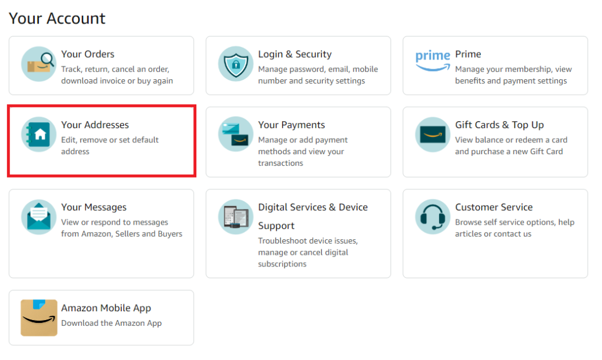This screenshot has width=602, height=360.
Task: Click the 'Your Account' page title
Action: tap(57, 18)
